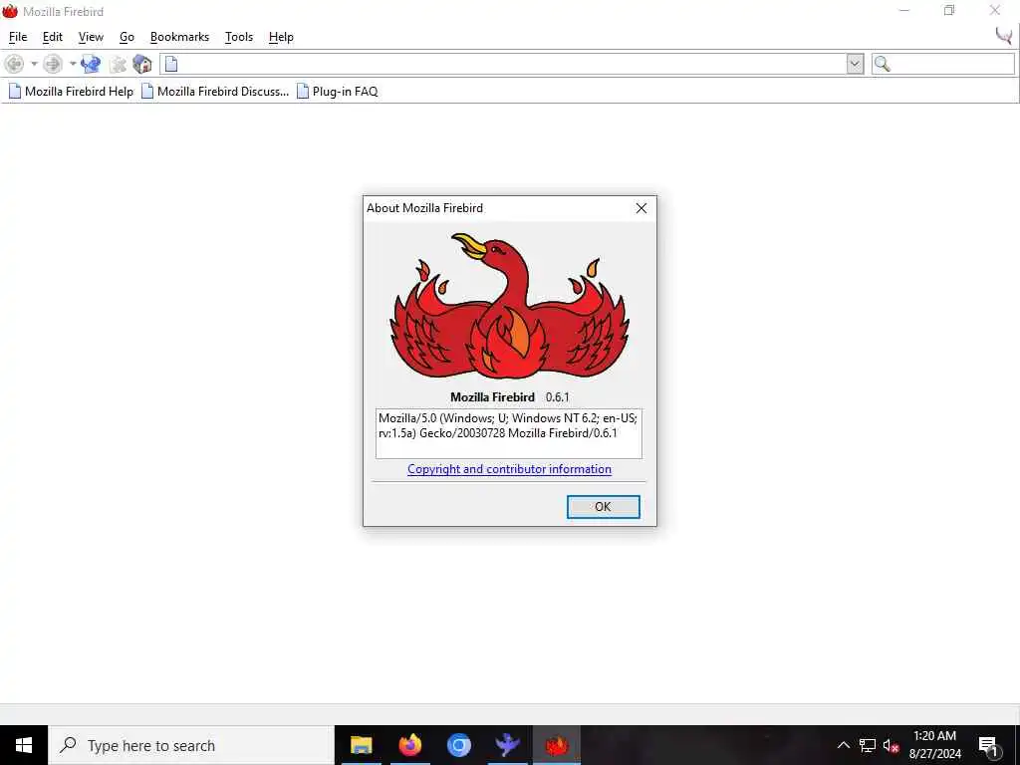
Task: Click the Reload page icon
Action: (x=91, y=64)
